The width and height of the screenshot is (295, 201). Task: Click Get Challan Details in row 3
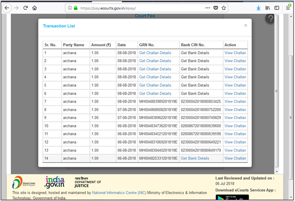pyautogui.click(x=155, y=69)
